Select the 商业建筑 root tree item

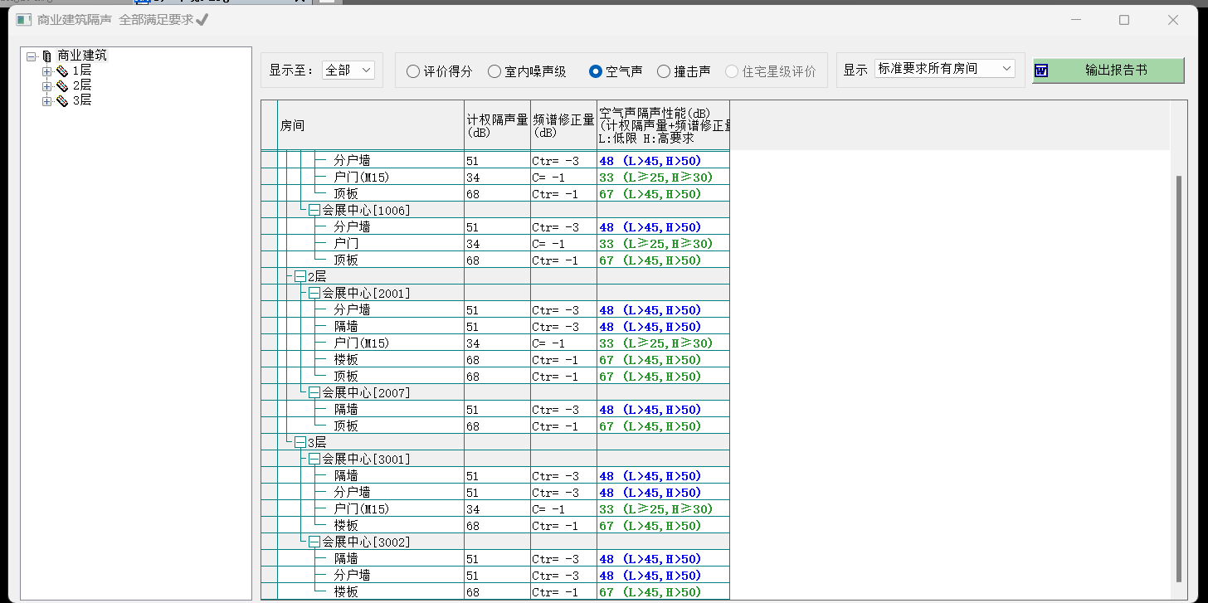point(81,56)
